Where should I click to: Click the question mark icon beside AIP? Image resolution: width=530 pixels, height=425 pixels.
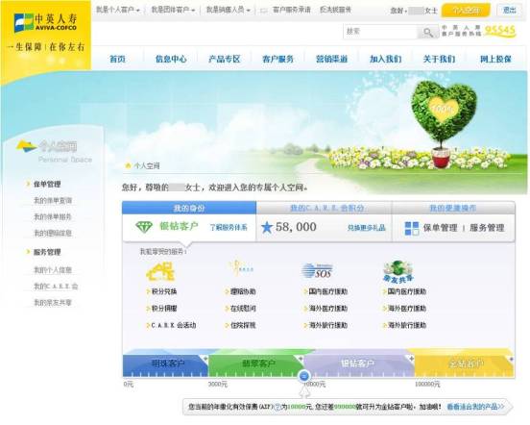coord(277,407)
